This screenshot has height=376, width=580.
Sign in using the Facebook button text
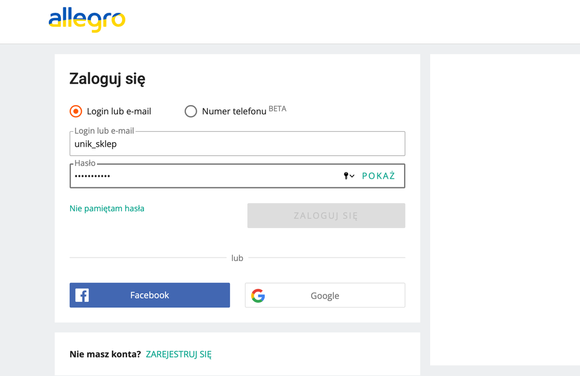pos(149,295)
